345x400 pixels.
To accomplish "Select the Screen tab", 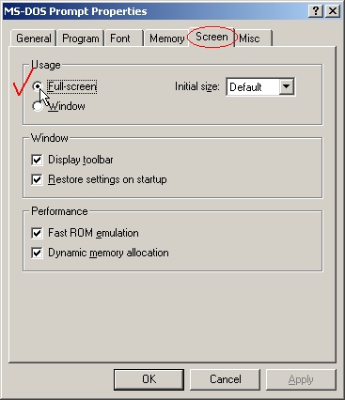I will coord(212,37).
